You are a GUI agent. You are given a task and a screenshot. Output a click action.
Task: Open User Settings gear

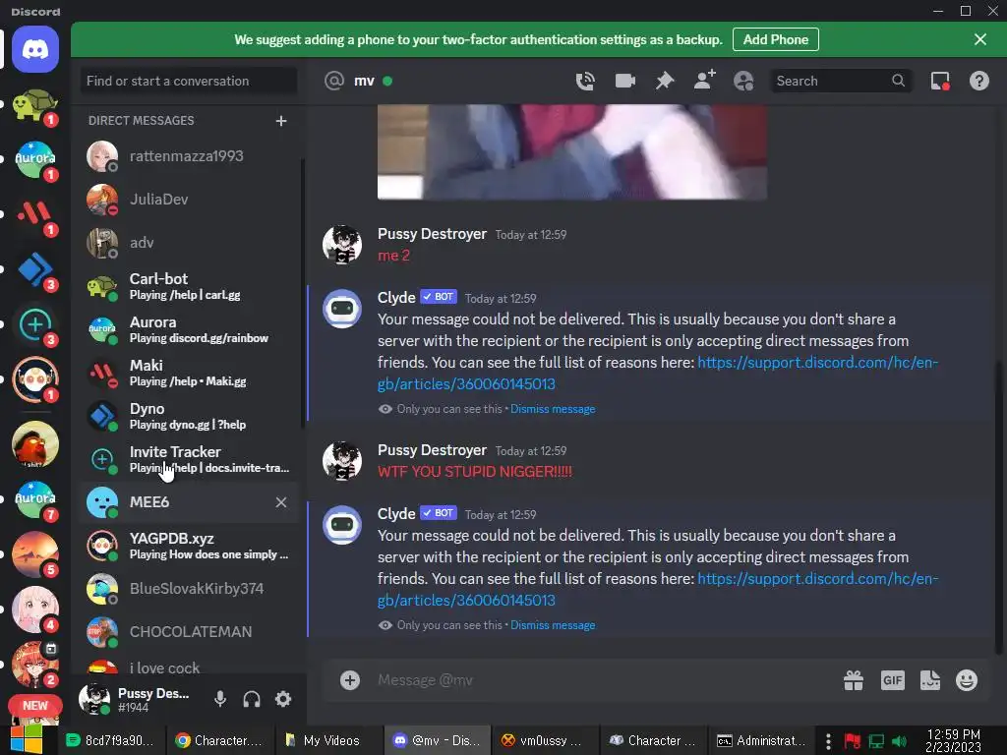(283, 699)
